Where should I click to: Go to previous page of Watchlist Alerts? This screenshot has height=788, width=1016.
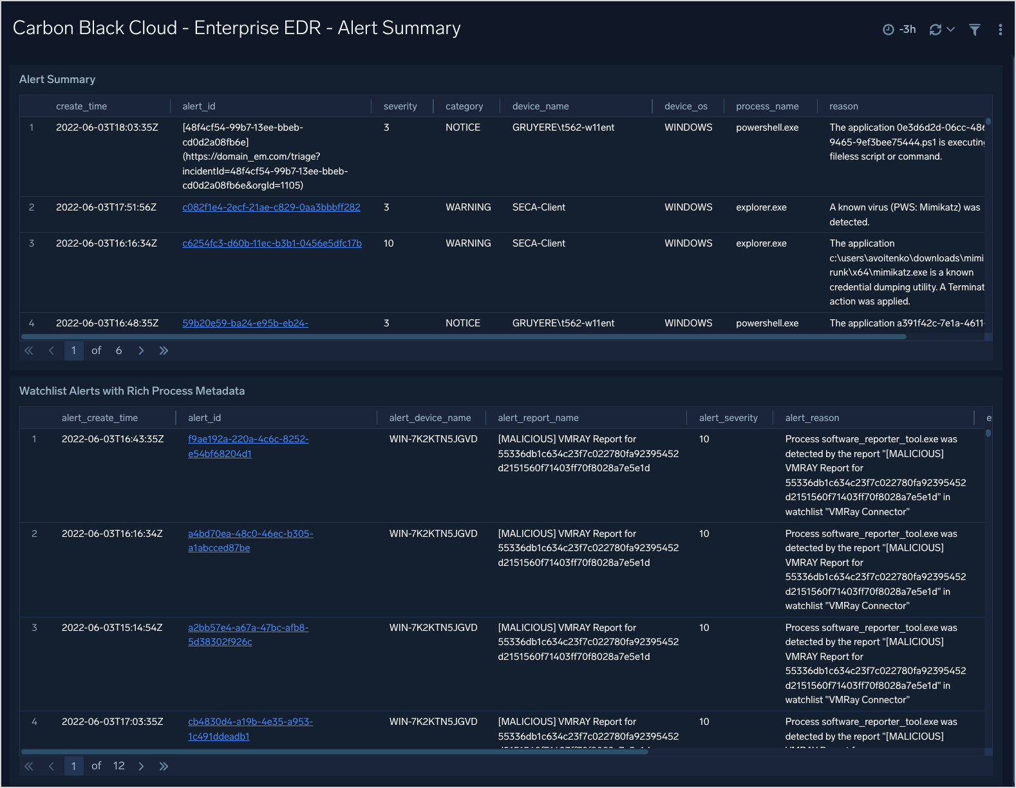[52, 766]
